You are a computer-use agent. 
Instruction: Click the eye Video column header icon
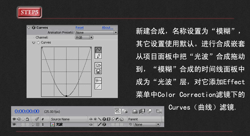[14, 119]
